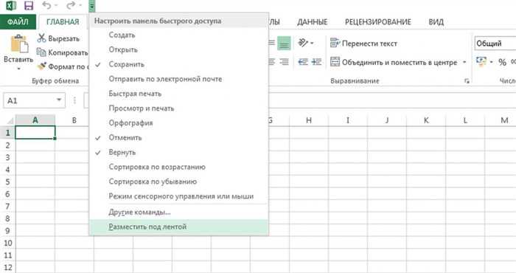
Task: Select column I header
Action: coord(348,120)
